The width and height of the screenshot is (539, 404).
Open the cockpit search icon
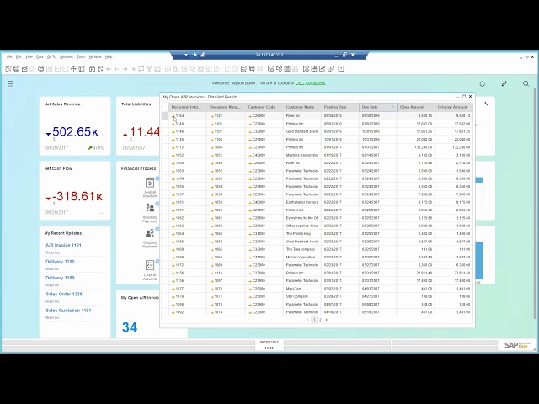(526, 83)
